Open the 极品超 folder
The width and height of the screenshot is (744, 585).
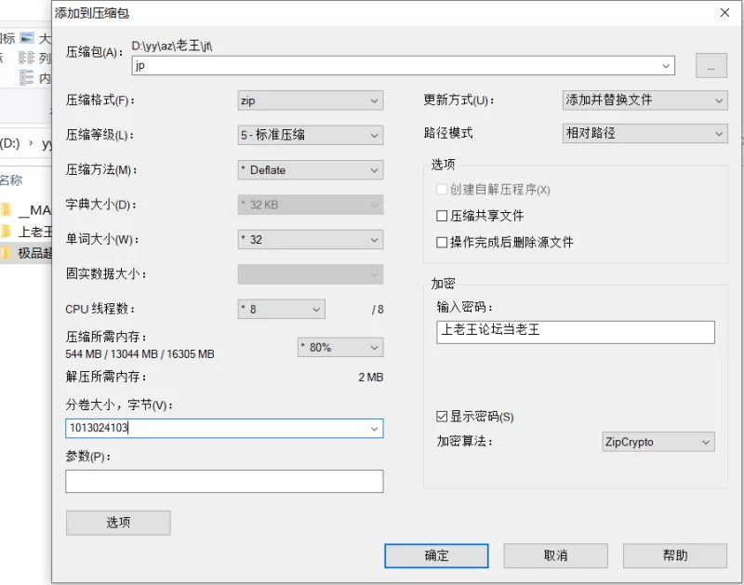point(28,251)
